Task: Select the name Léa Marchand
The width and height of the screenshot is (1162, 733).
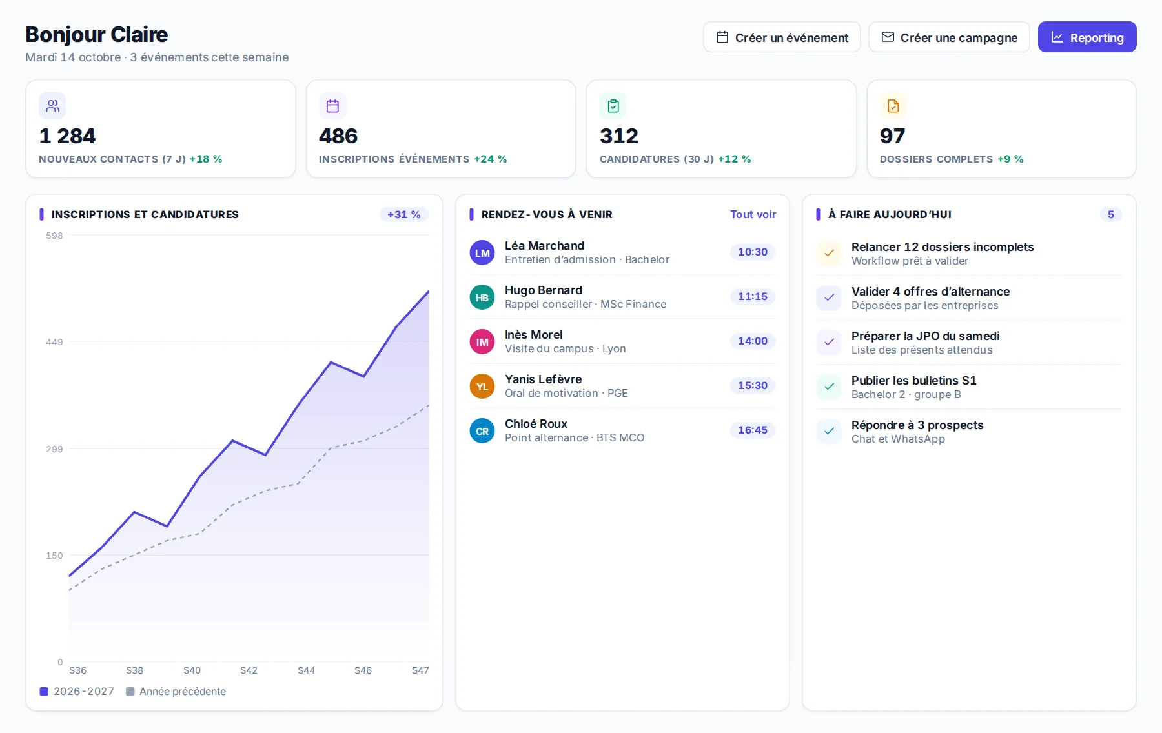Action: click(x=544, y=246)
